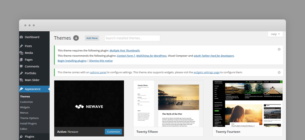Click the Active: Newave label

click(67, 132)
